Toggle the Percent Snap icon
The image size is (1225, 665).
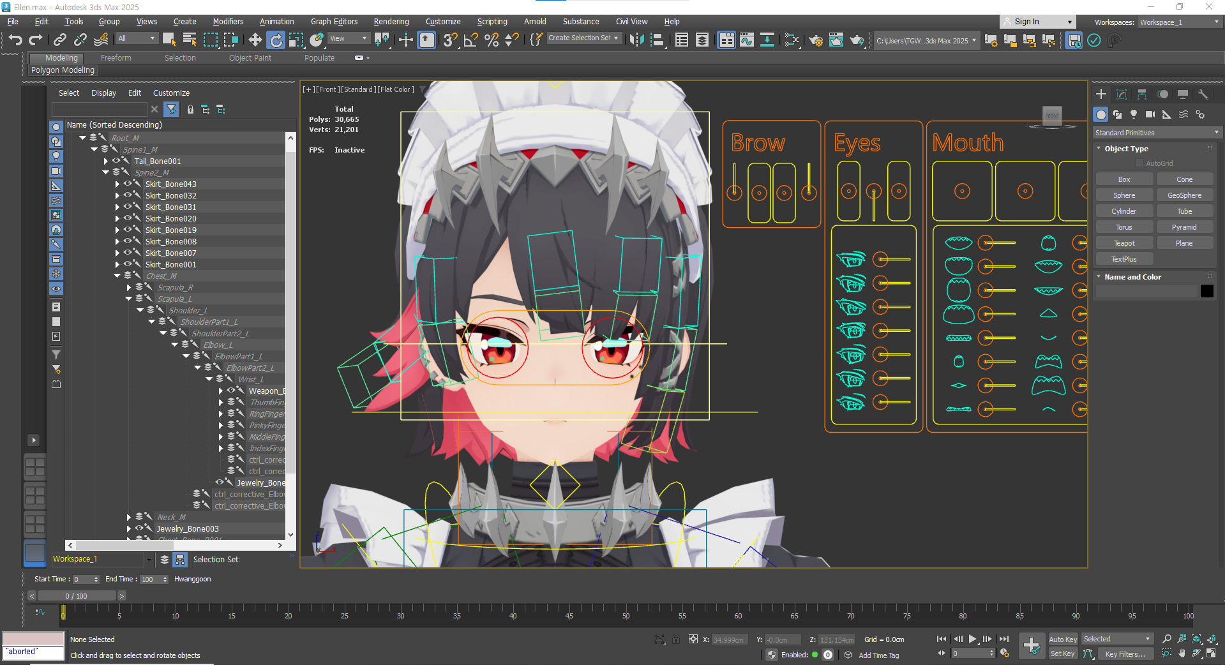pos(492,40)
